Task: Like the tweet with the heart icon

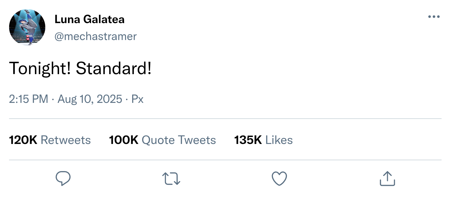Action: point(279,179)
